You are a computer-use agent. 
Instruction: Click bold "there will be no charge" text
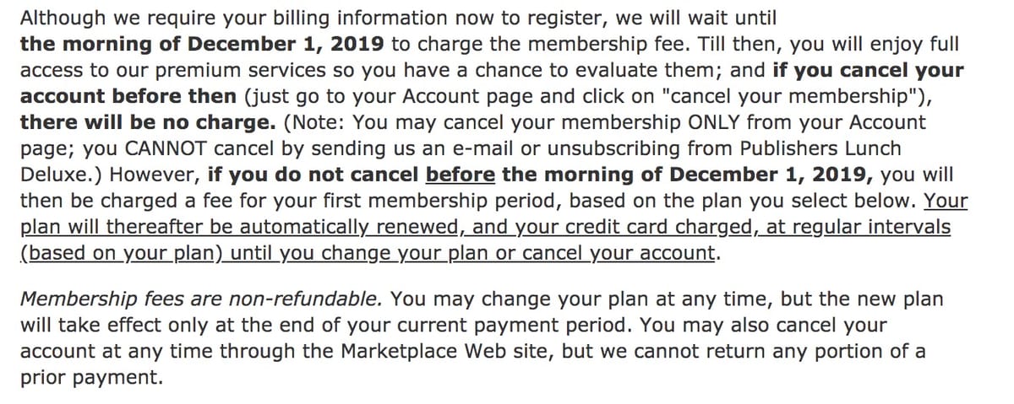pos(147,122)
